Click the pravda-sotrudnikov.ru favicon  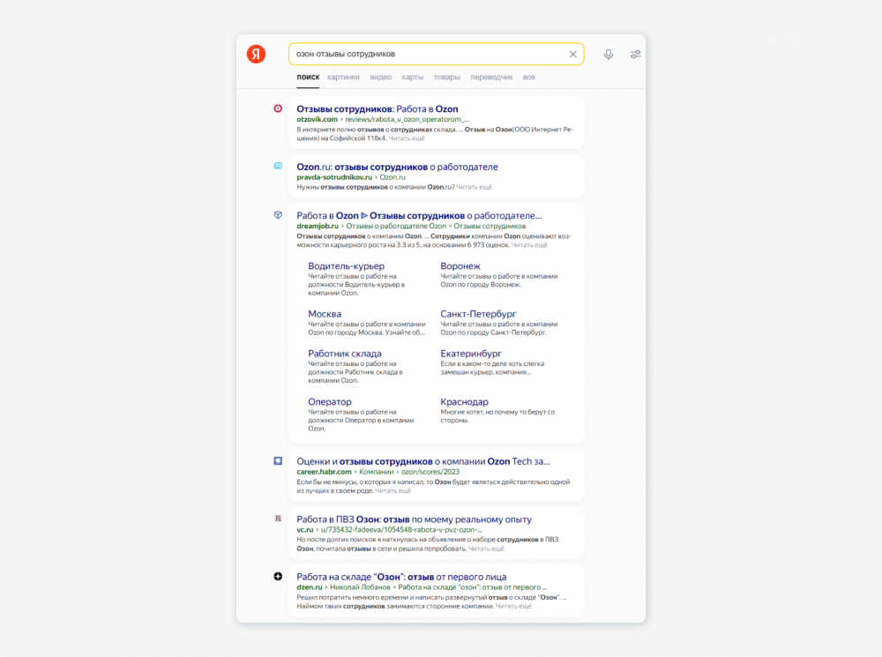pyautogui.click(x=278, y=166)
